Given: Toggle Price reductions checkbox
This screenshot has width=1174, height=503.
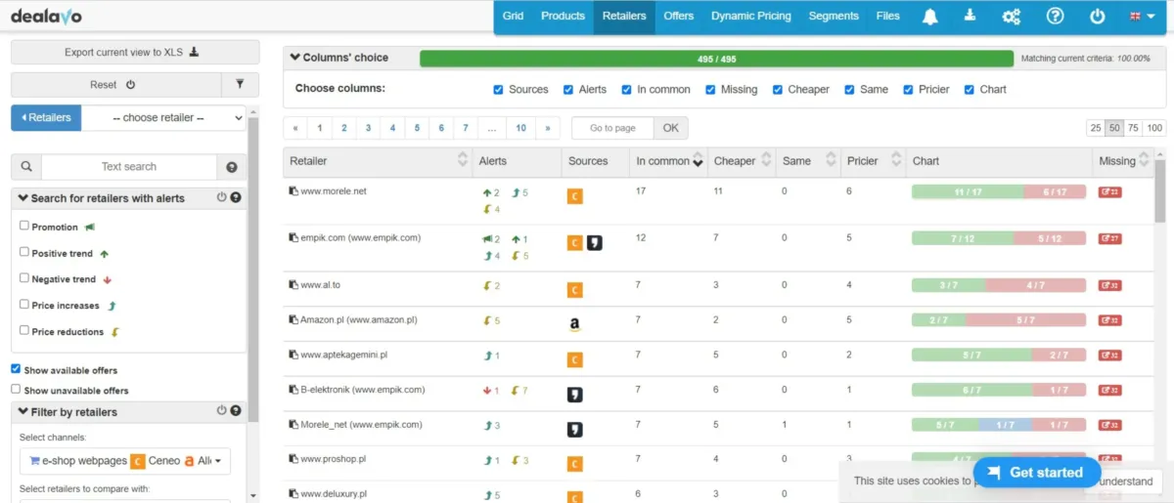Looking at the screenshot, I should (x=24, y=331).
